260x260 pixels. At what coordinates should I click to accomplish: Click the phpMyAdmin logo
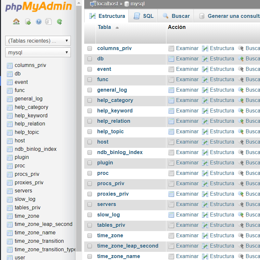point(38,7)
